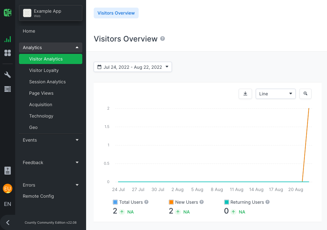This screenshot has height=230, width=327.
Task: Open the dashboards grid icon
Action: [8, 53]
